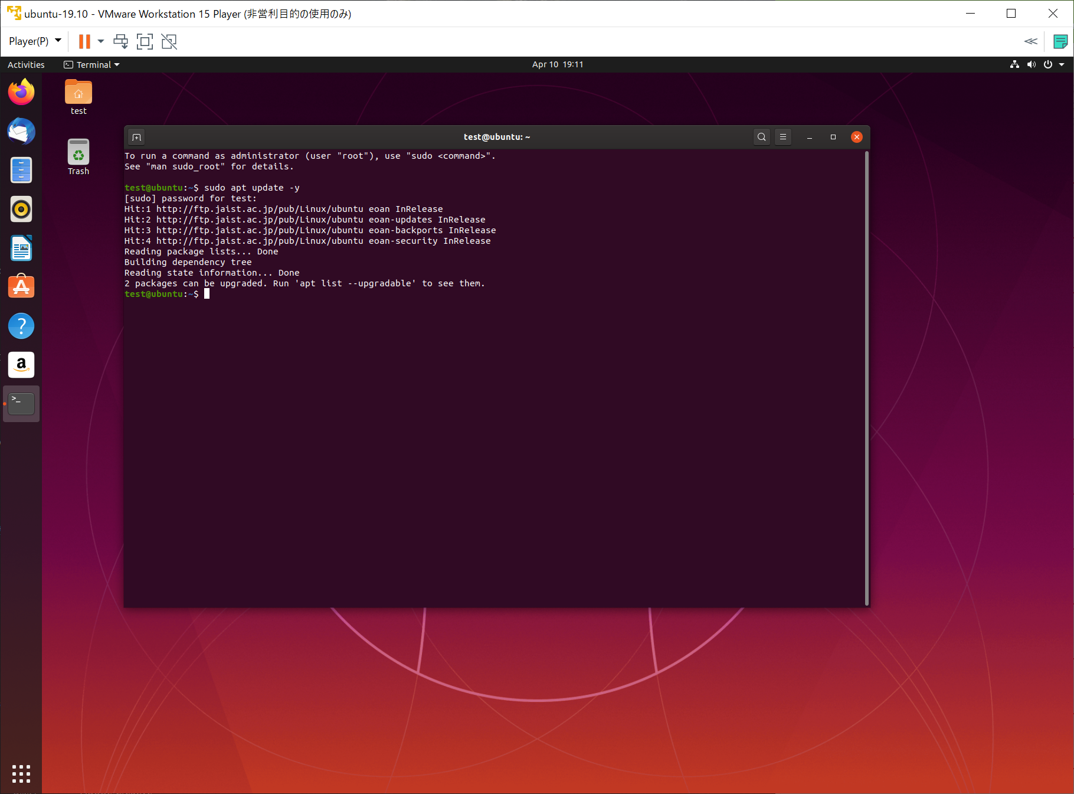Maximize the VMware Player window
1074x794 pixels.
coord(1011,14)
